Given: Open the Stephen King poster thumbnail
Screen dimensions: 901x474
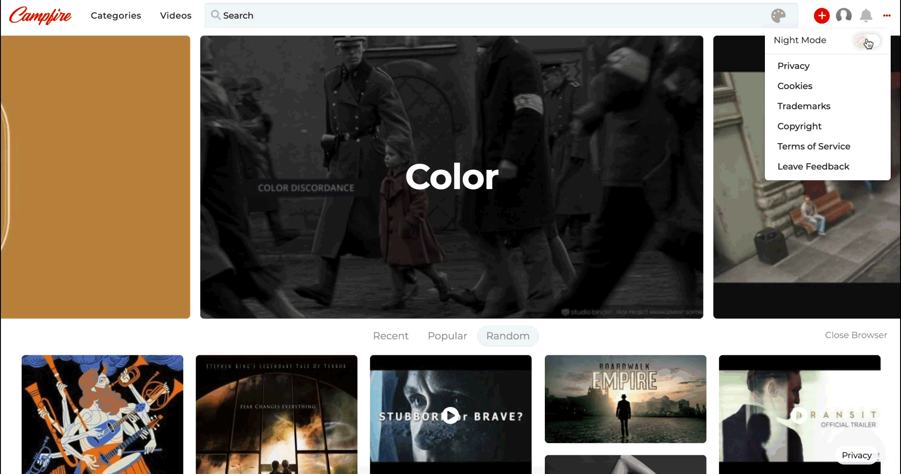Looking at the screenshot, I should coord(276,414).
